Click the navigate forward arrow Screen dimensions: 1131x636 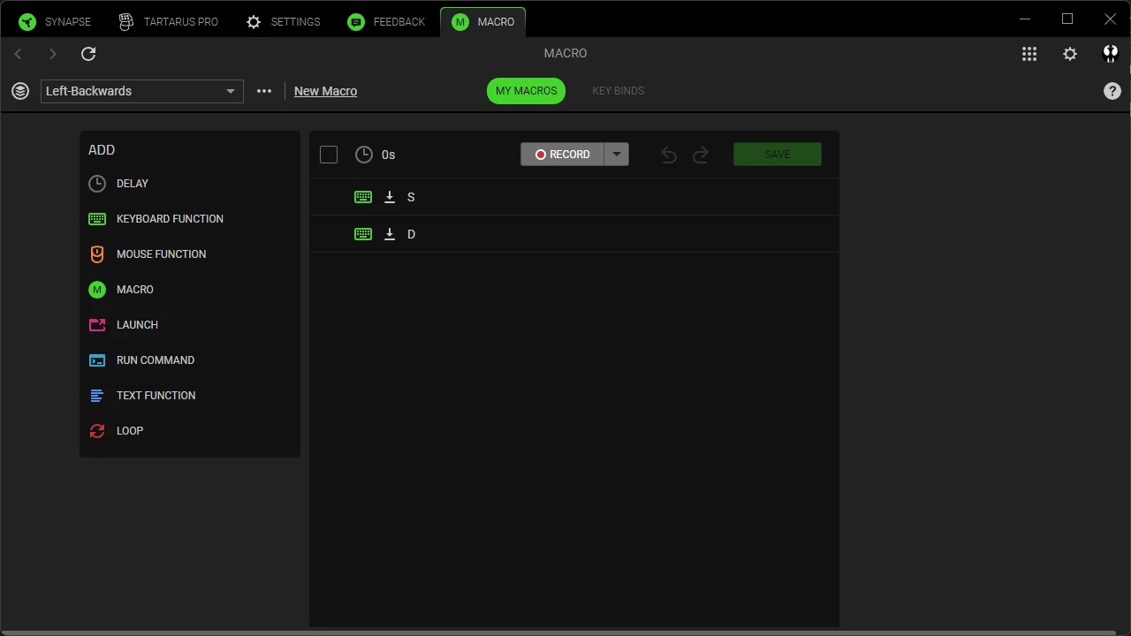(53, 54)
